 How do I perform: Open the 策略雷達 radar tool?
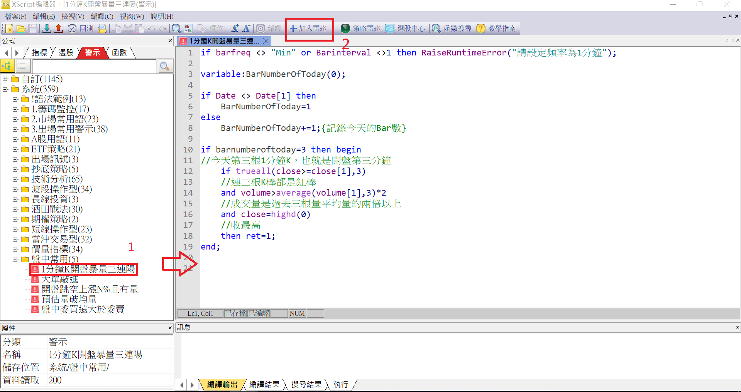360,28
